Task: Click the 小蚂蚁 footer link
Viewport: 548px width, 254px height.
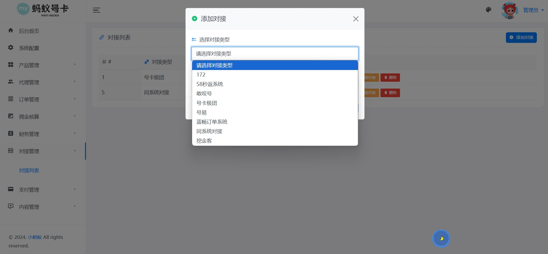Action: click(35, 237)
